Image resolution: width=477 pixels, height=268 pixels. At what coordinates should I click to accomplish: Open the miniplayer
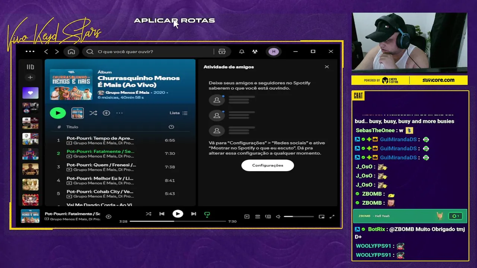click(322, 217)
